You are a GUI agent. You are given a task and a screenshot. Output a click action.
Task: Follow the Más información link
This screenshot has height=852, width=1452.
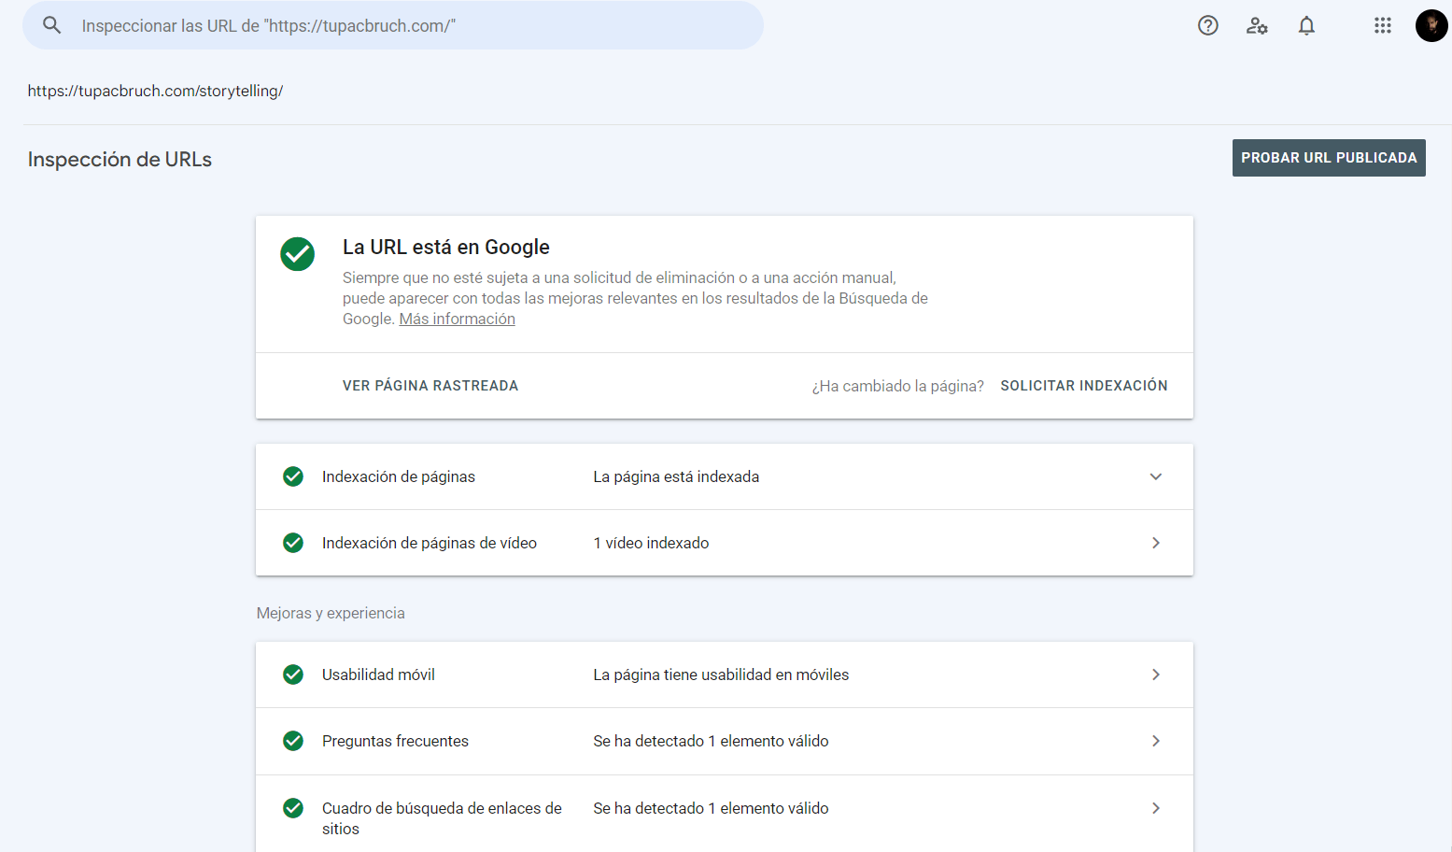(457, 319)
